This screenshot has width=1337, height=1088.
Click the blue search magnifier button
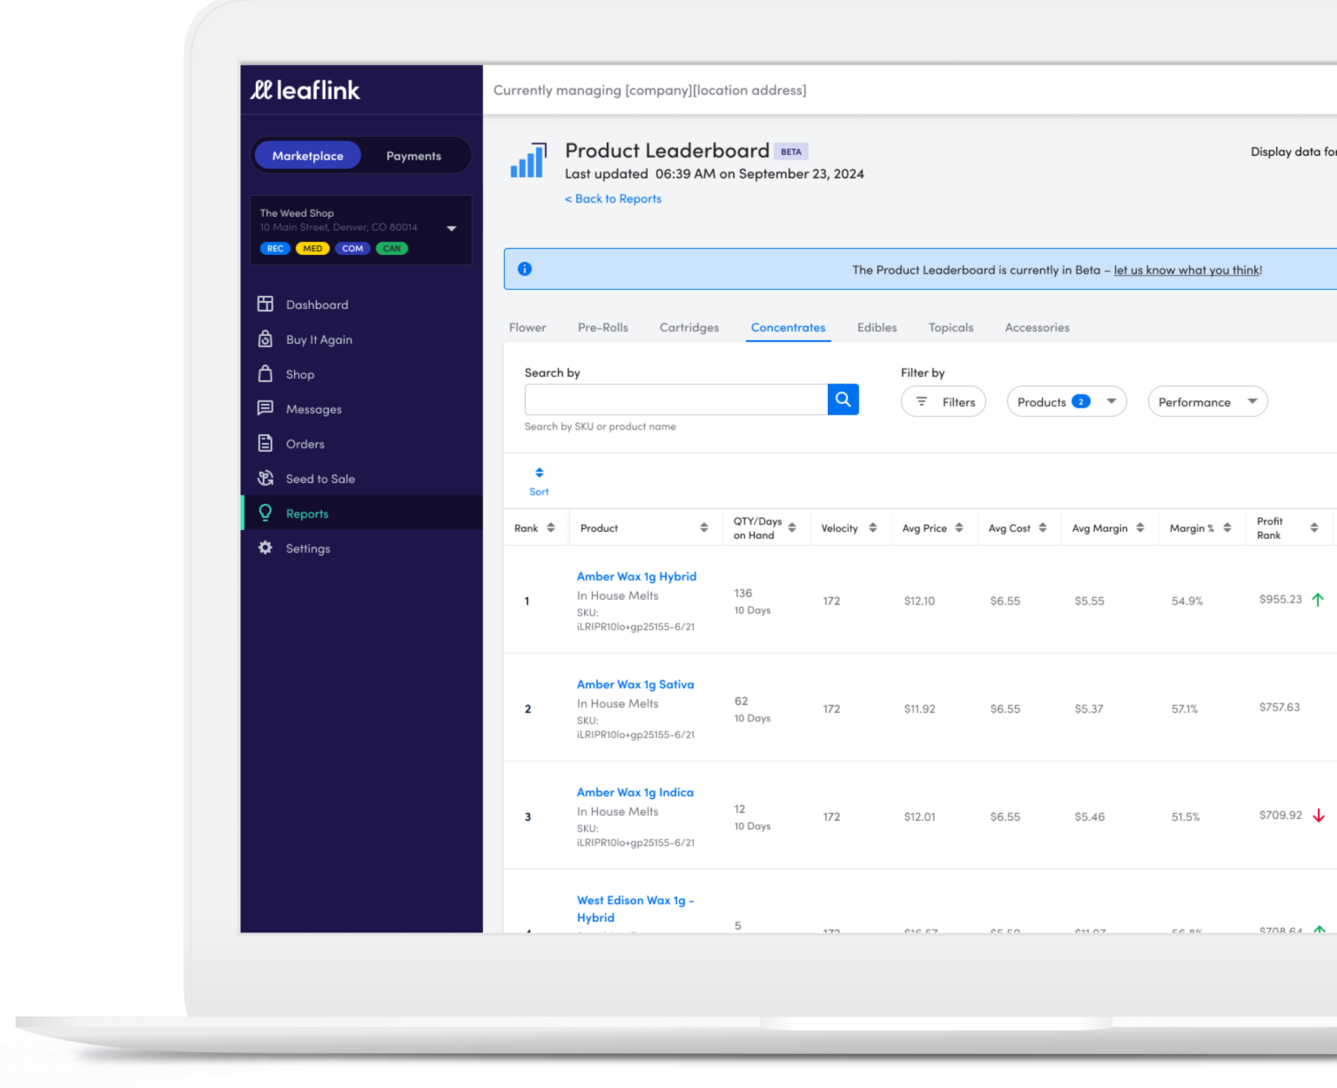pyautogui.click(x=843, y=400)
